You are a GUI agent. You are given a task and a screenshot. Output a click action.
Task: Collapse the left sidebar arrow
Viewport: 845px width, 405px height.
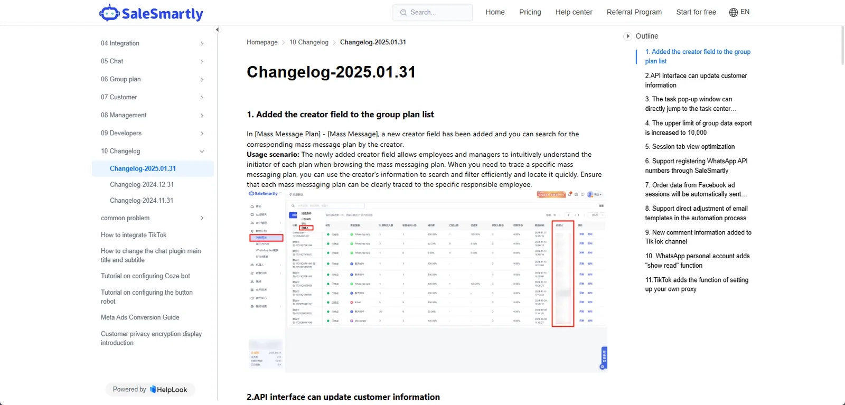(217, 30)
